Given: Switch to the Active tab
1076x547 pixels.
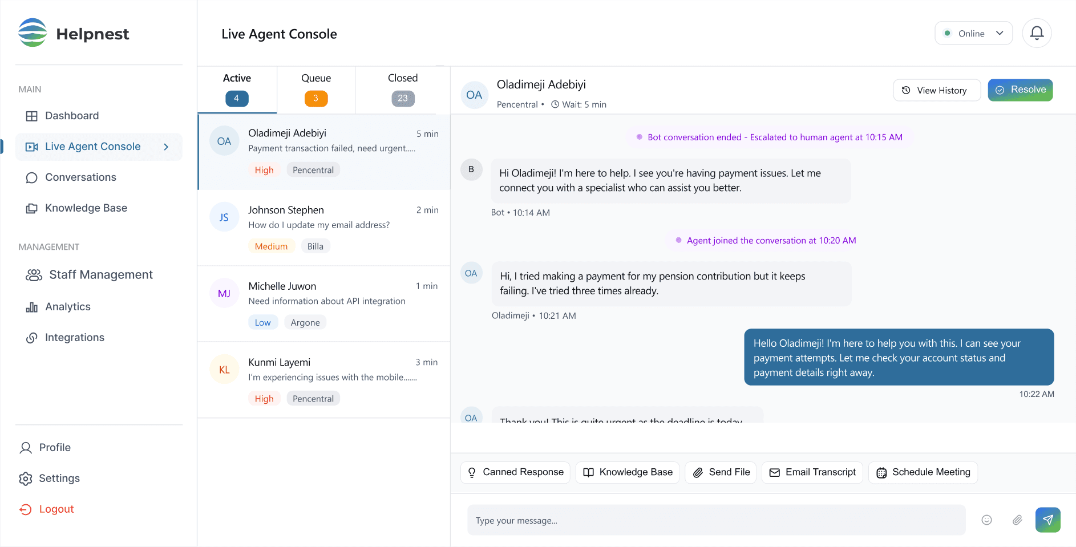Looking at the screenshot, I should pos(237,90).
